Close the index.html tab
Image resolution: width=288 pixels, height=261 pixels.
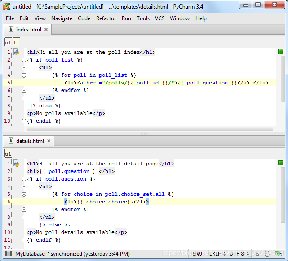coord(46,29)
